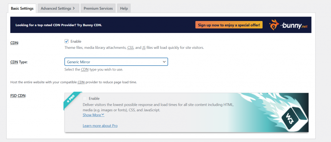Click the bunny.net rabbit logo icon
This screenshot has width=331, height=142.
[275, 25]
